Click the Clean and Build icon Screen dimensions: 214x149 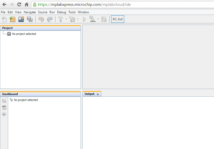click(72, 19)
